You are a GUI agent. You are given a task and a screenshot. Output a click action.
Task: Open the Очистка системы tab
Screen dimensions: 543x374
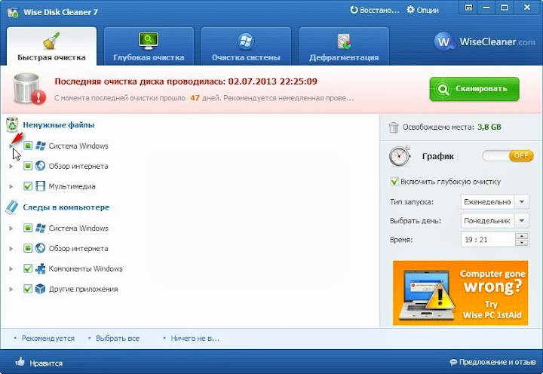[246, 46]
